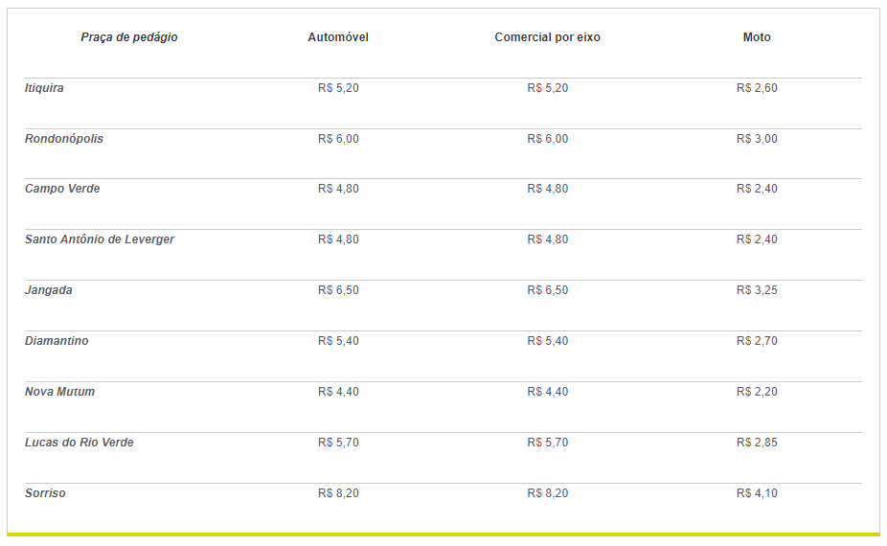Select the Campo Verde row label
The height and width of the screenshot is (546, 887).
pos(62,189)
